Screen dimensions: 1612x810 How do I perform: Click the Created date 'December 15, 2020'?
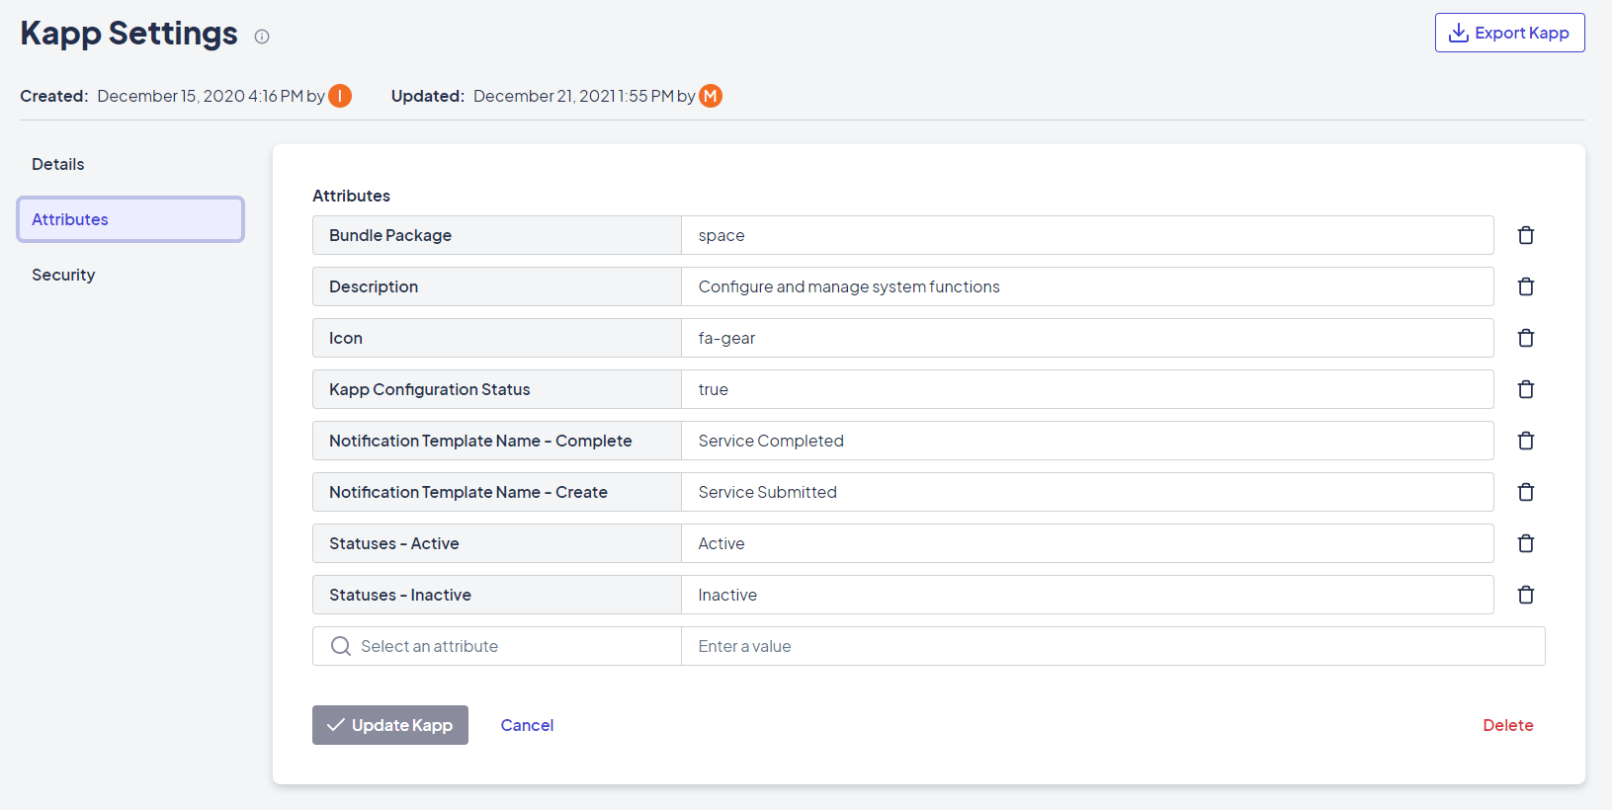coord(171,96)
